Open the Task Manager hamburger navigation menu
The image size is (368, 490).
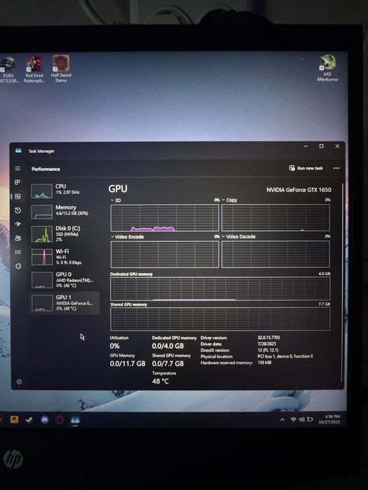point(18,169)
